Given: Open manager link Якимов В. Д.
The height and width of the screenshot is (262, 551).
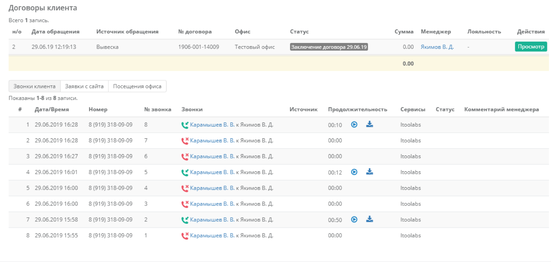Looking at the screenshot, I should 437,47.
